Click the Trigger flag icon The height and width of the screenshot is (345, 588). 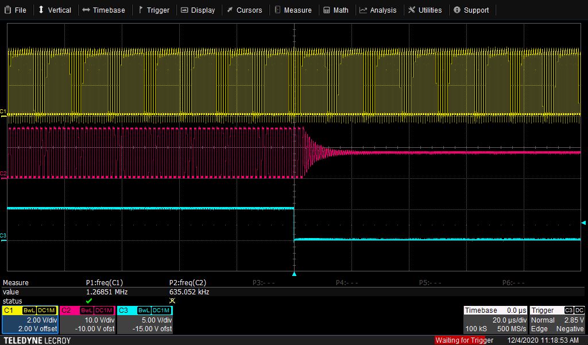140,10
